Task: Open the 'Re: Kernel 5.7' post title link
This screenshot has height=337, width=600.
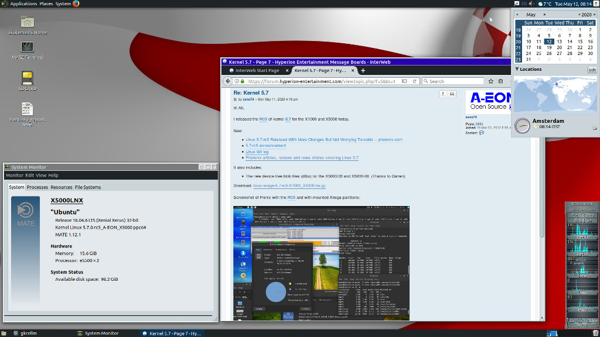Action: [251, 93]
